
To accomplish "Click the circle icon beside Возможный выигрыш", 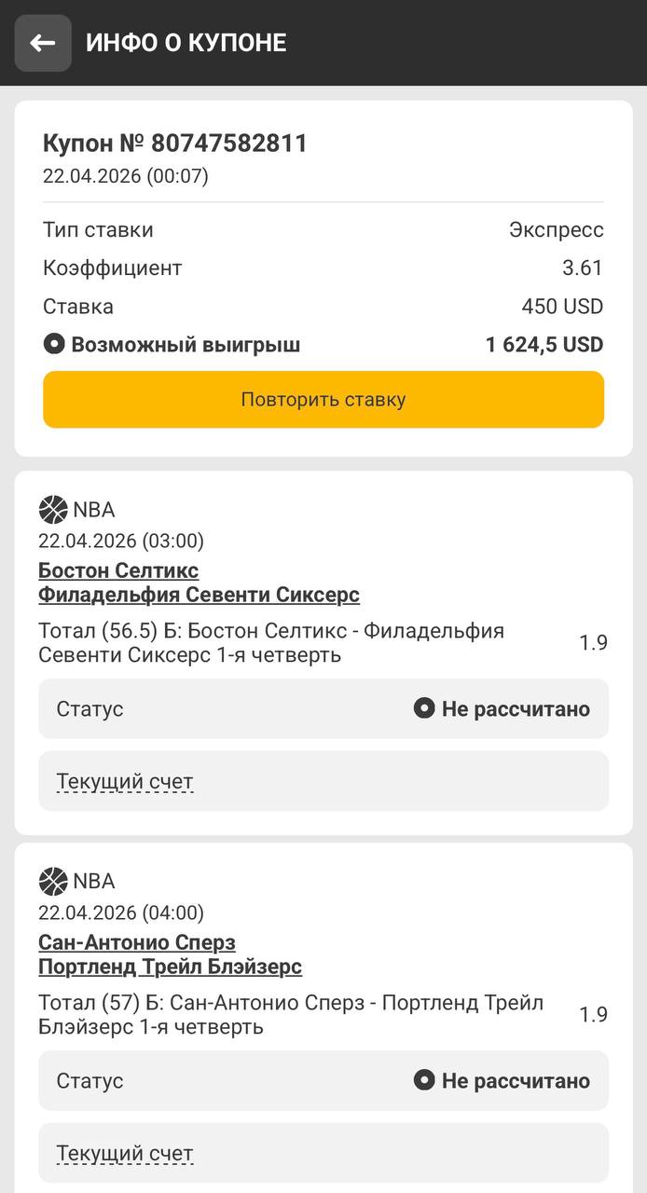I will click(54, 345).
